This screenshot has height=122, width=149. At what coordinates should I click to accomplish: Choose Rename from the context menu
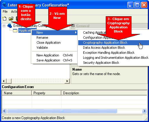[x=55, y=38]
